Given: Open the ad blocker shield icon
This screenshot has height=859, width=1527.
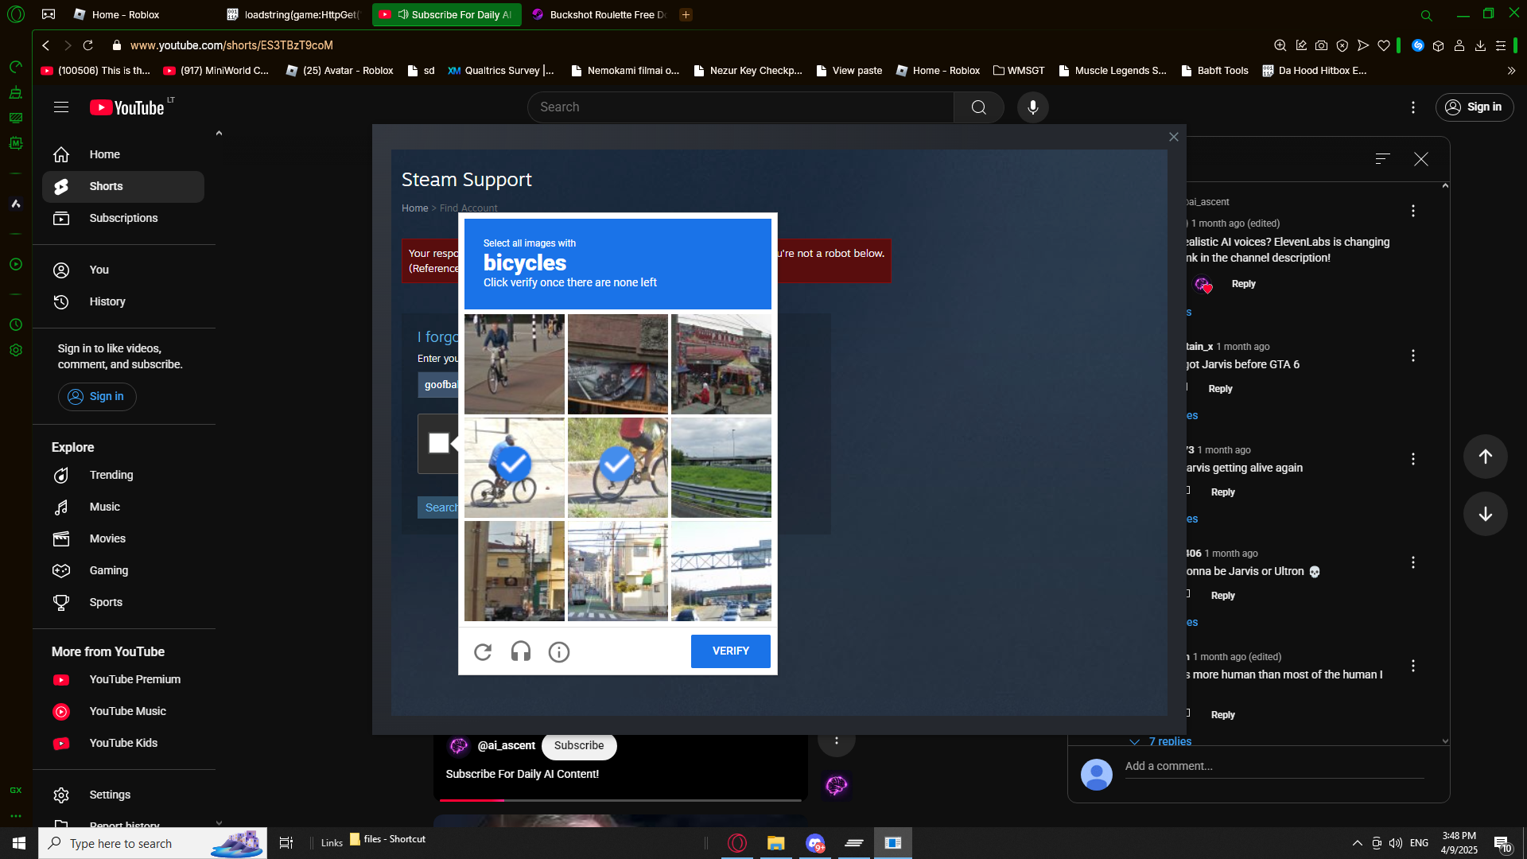Looking at the screenshot, I should 1342,45.
